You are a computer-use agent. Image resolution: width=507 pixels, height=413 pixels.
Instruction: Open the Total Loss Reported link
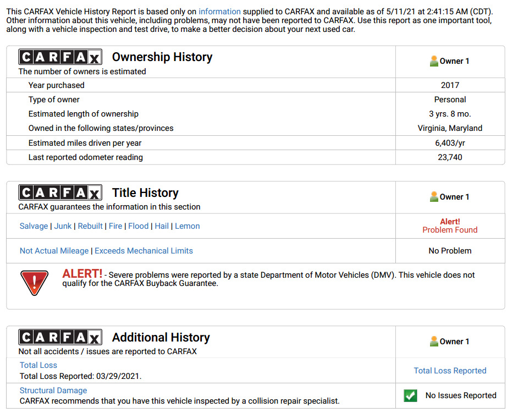pyautogui.click(x=450, y=371)
